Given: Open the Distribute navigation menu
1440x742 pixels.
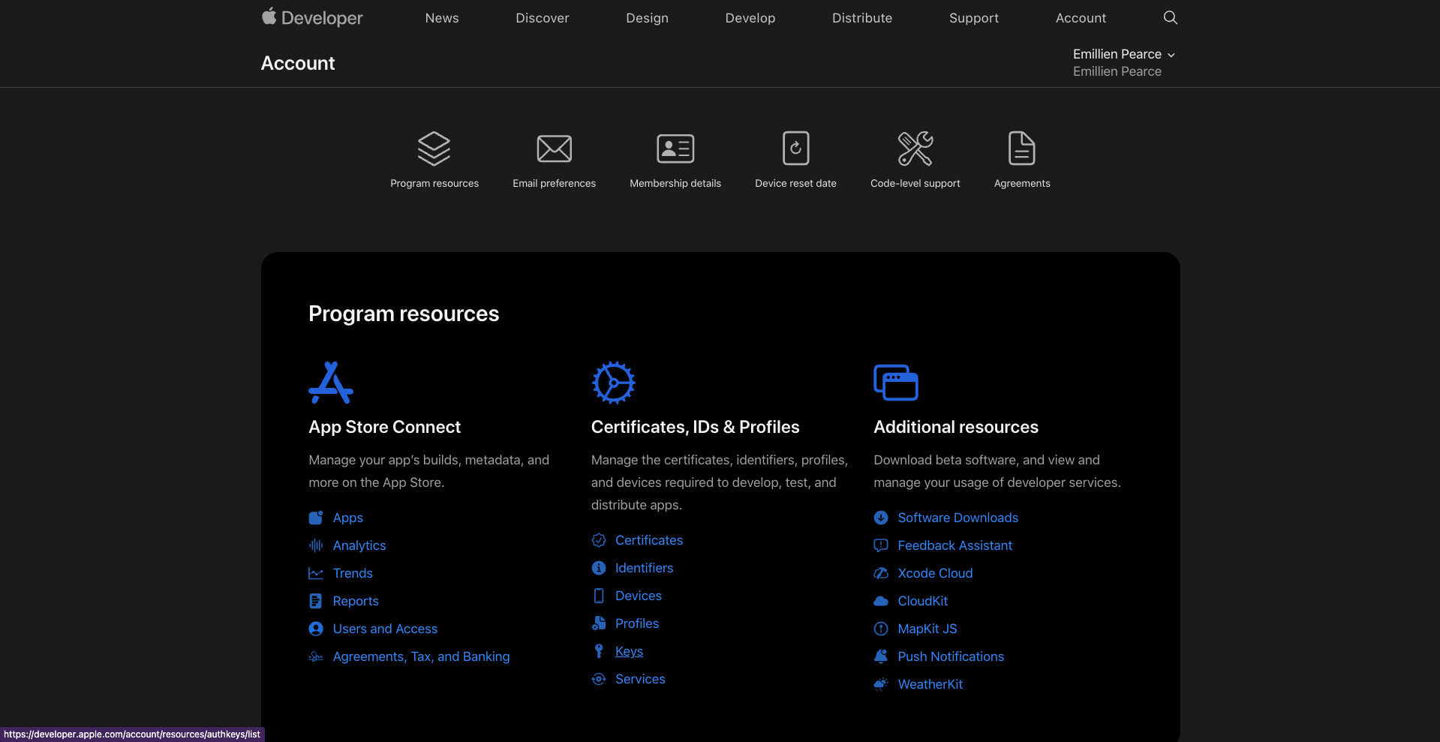Looking at the screenshot, I should [x=861, y=18].
